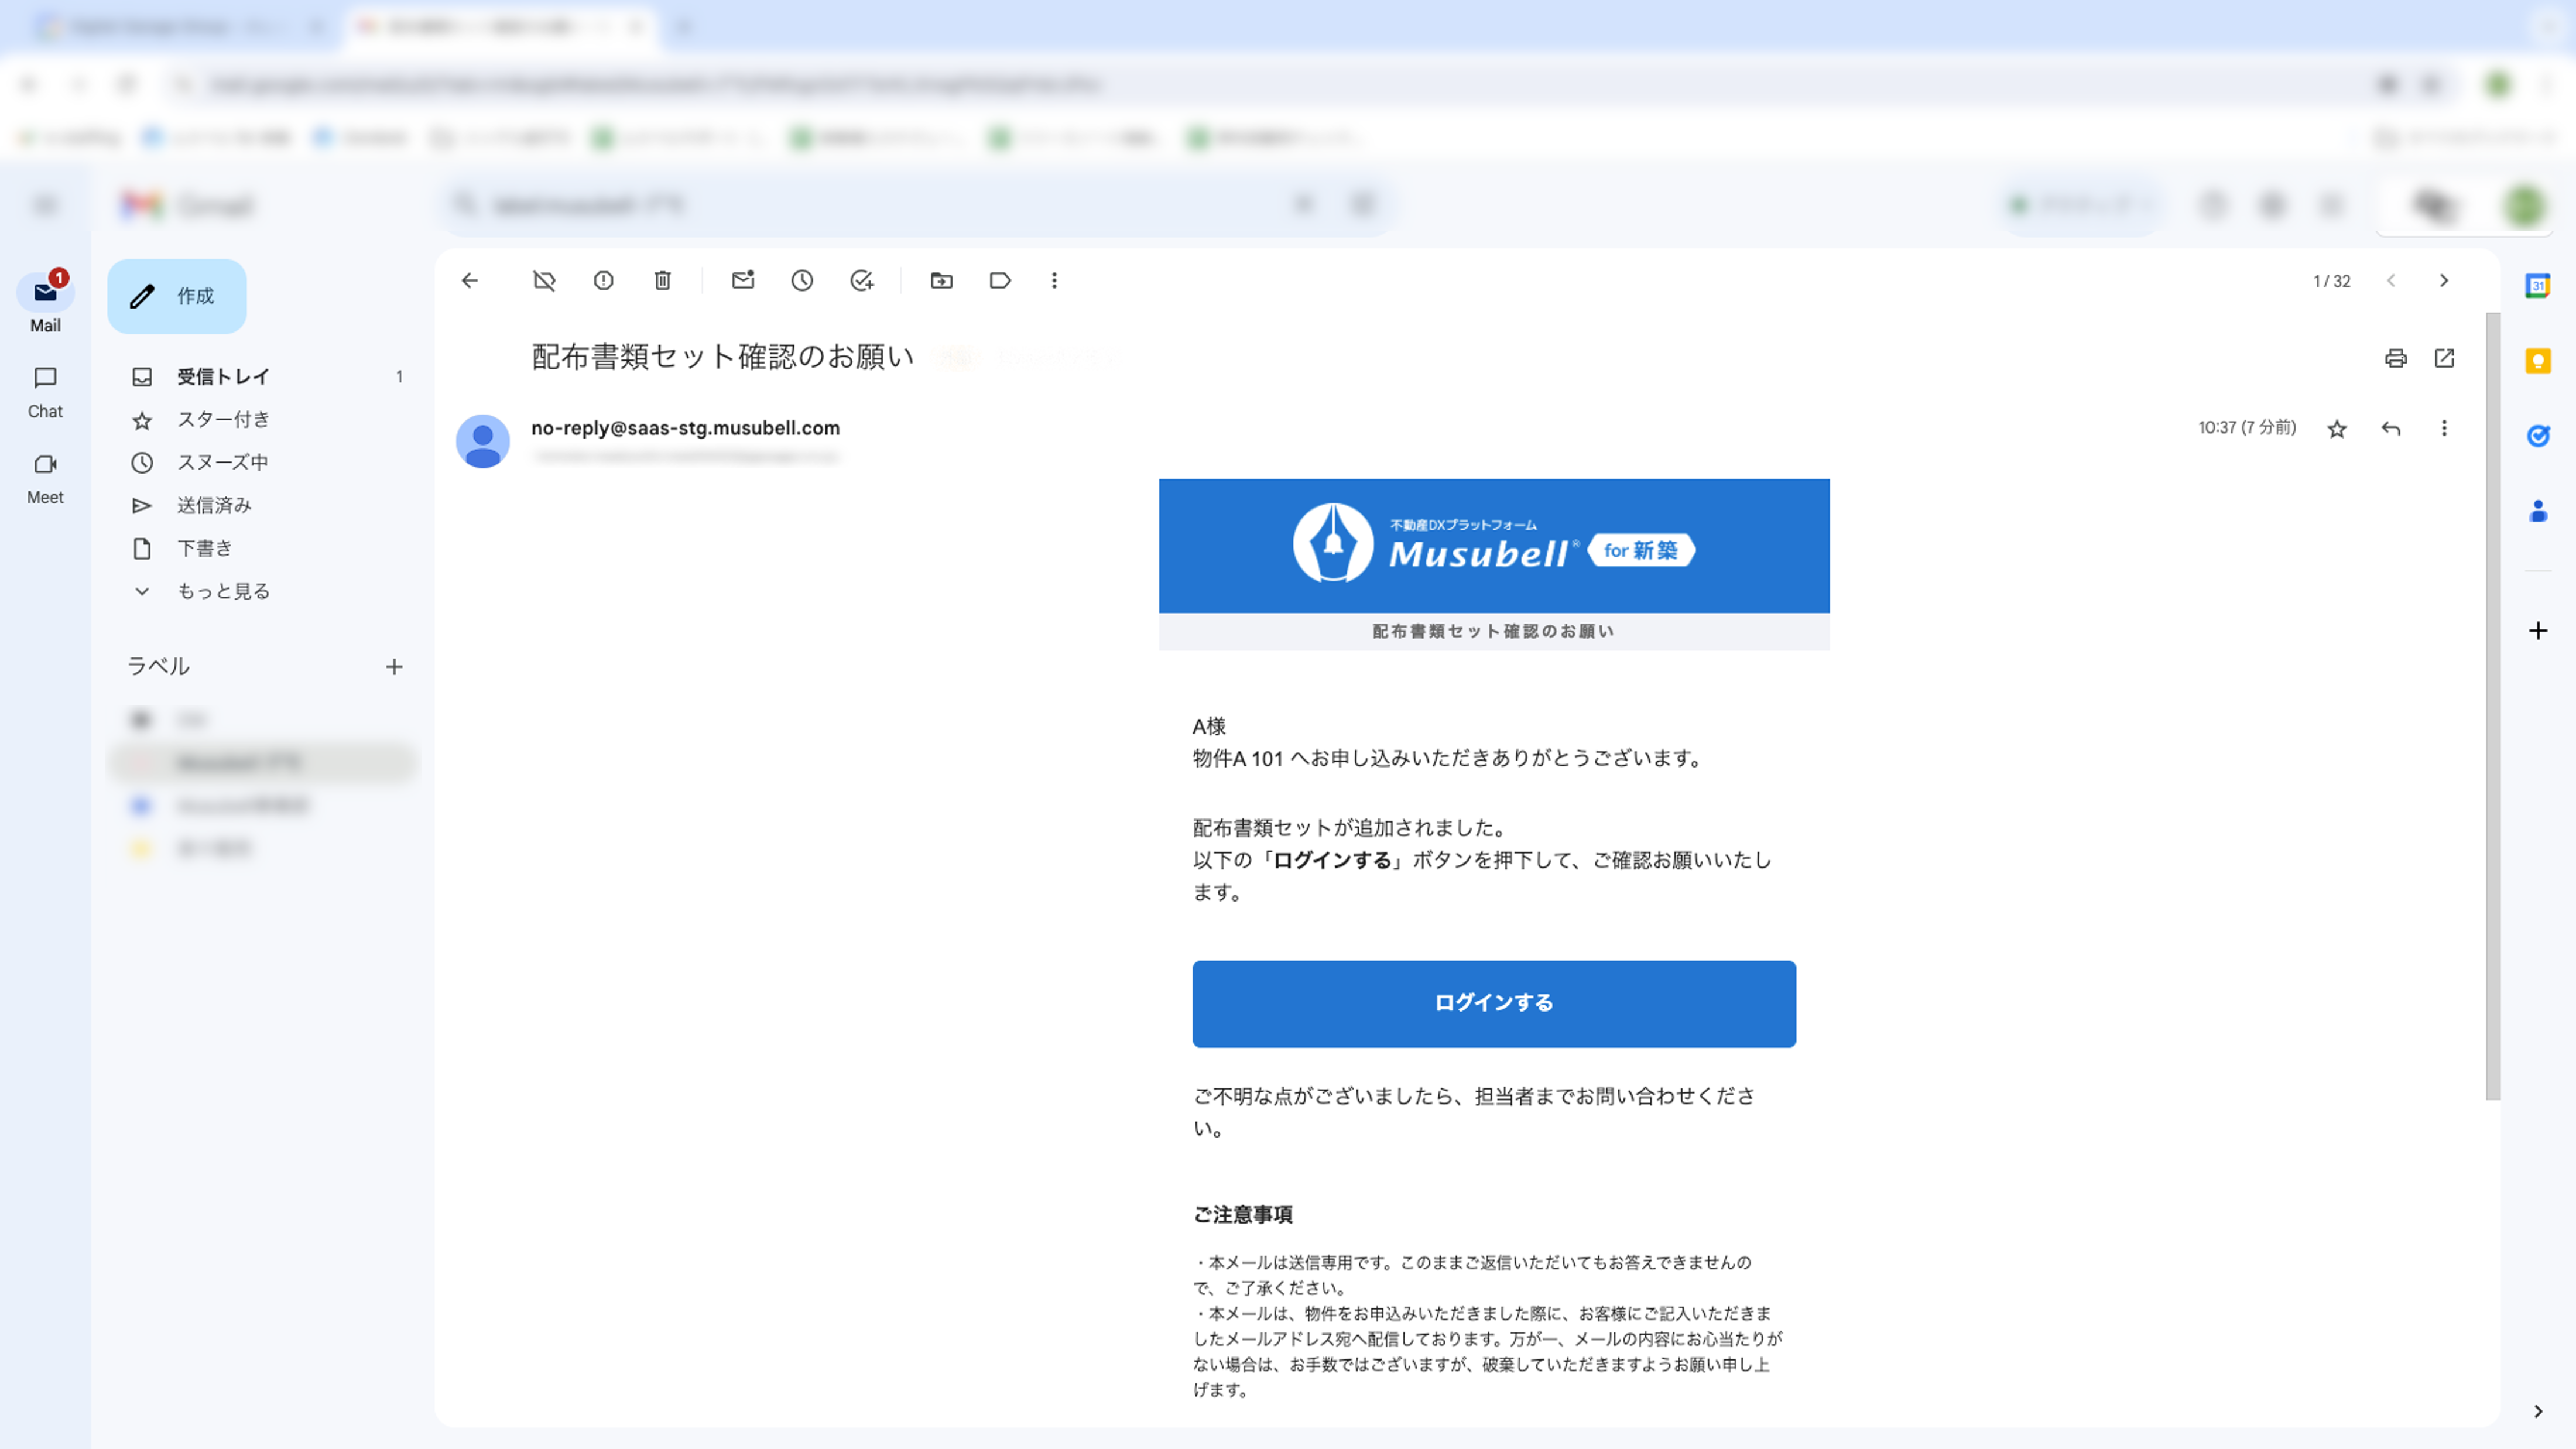
Task: Click the snooze clock icon in toolbar
Action: click(x=802, y=281)
